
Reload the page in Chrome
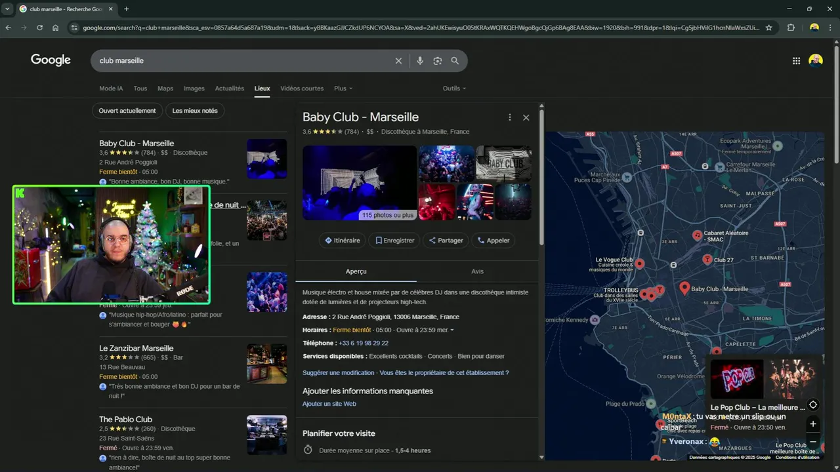click(x=39, y=28)
